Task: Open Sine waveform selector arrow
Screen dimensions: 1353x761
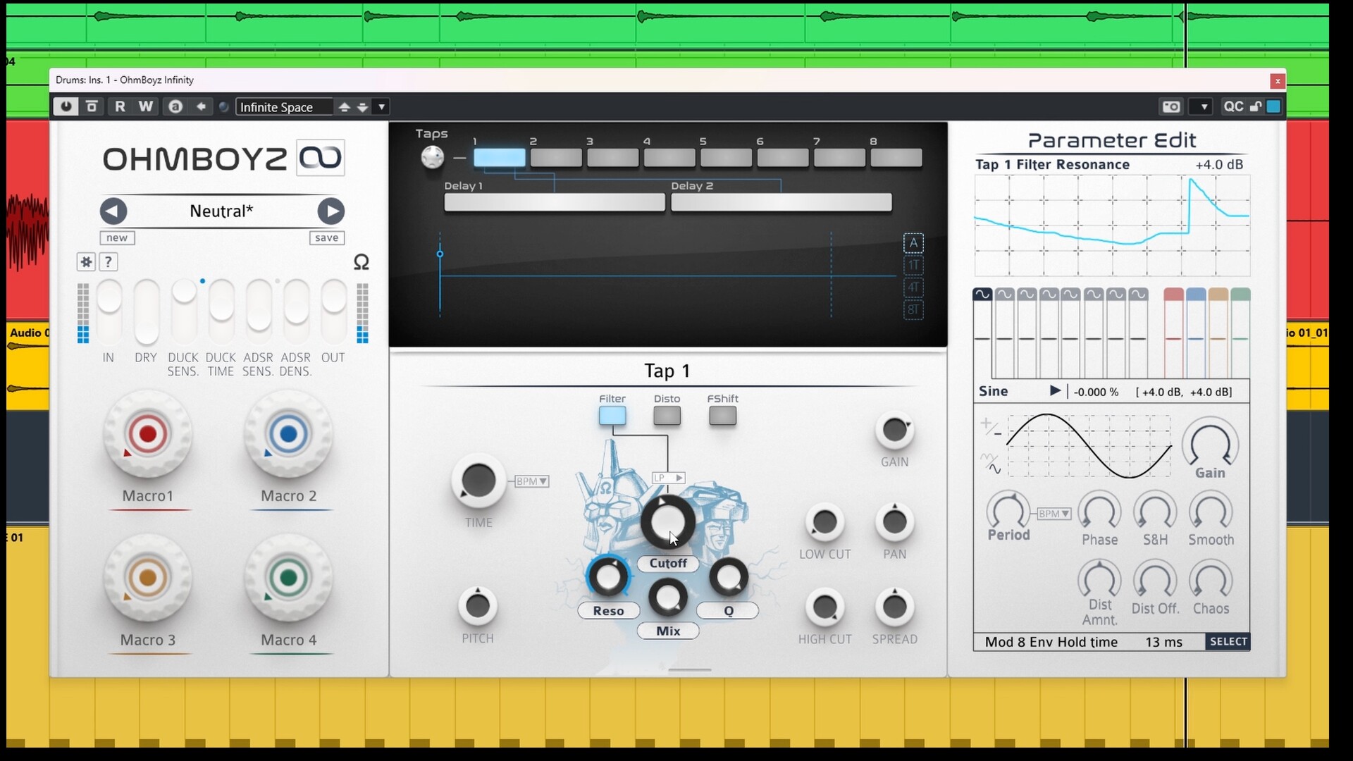Action: click(x=1055, y=391)
